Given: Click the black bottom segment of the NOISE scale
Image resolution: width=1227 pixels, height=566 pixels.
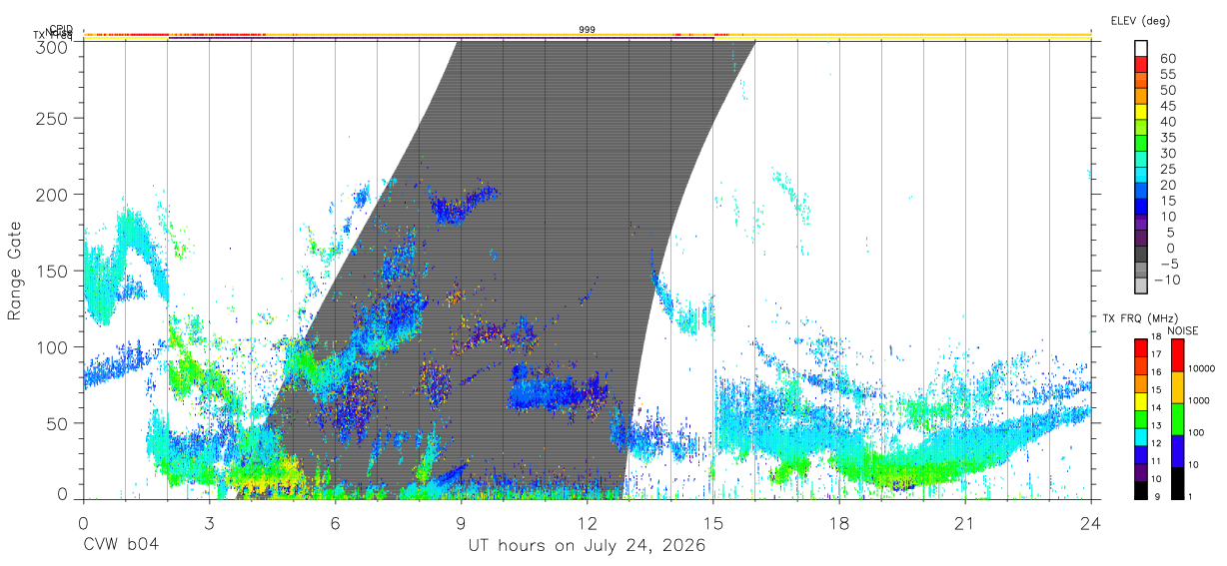Looking at the screenshot, I should [x=1177, y=481].
